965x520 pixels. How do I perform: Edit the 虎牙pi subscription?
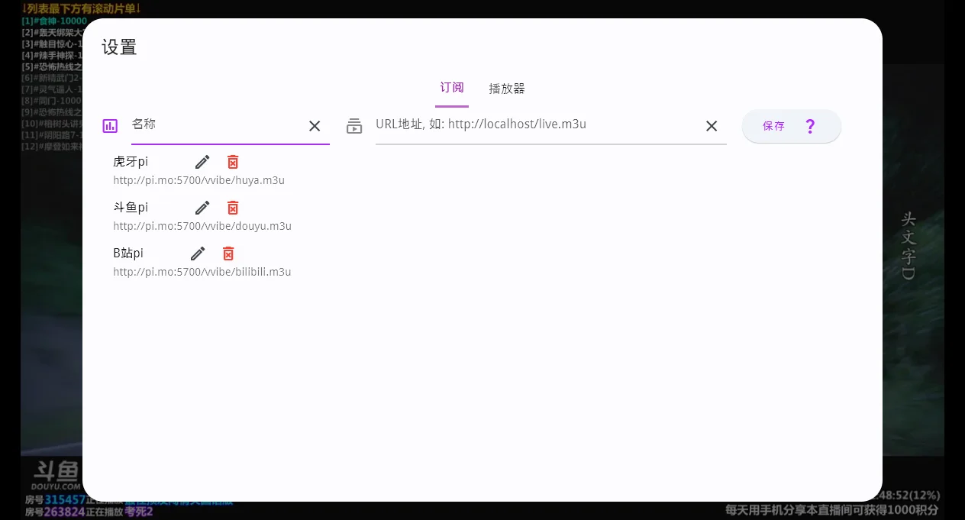pos(202,162)
